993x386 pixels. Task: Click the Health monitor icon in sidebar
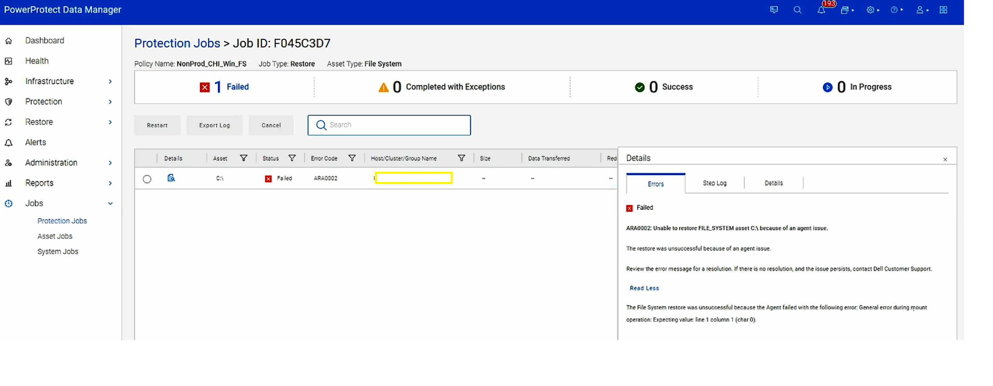[x=9, y=60]
